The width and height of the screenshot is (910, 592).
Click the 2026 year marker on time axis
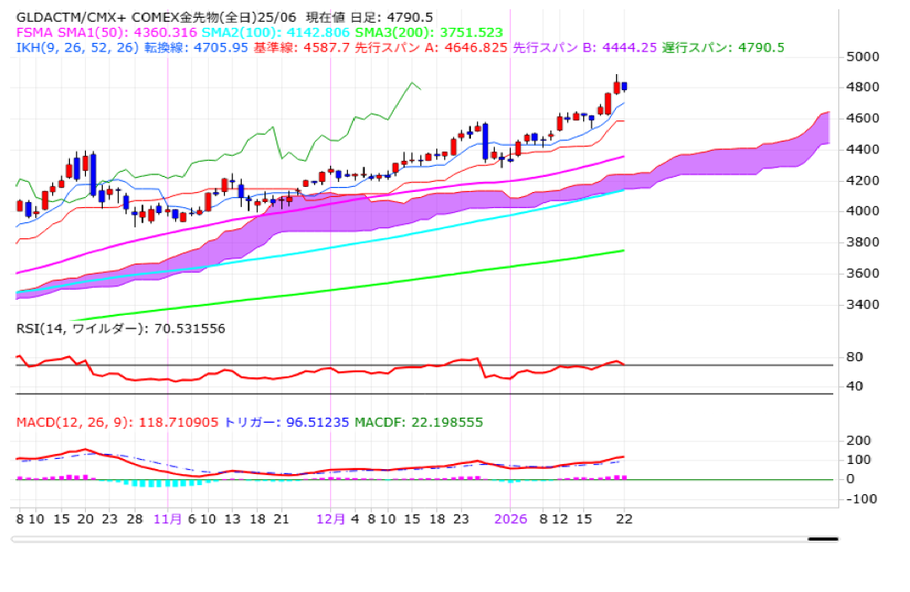point(511,519)
